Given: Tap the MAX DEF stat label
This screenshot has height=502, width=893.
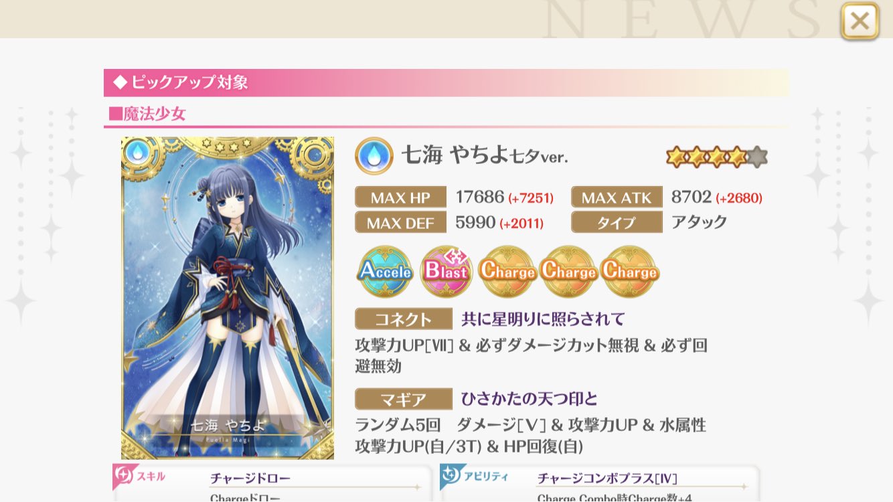Looking at the screenshot, I should [400, 222].
